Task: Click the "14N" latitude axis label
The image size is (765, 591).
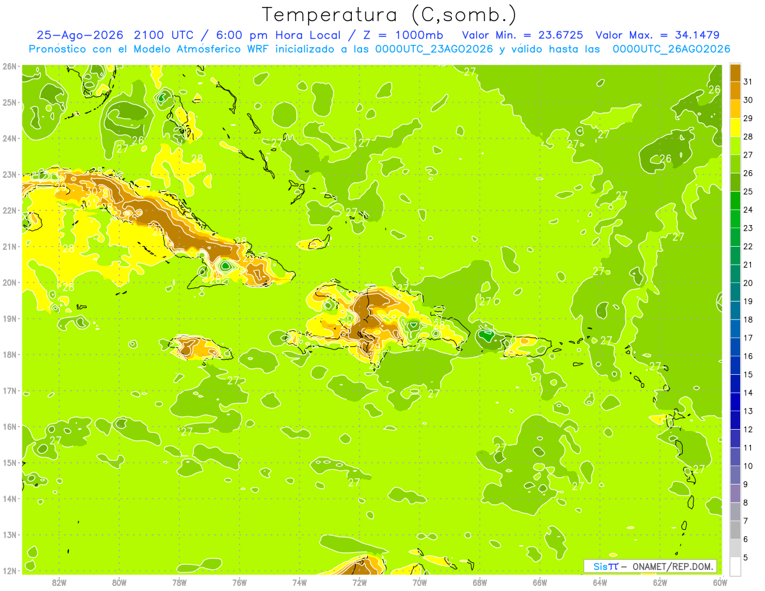Action: 10,499
